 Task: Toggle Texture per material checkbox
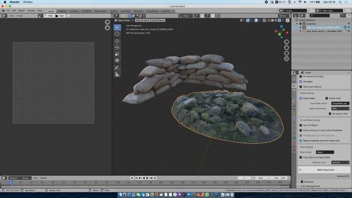coord(301,87)
